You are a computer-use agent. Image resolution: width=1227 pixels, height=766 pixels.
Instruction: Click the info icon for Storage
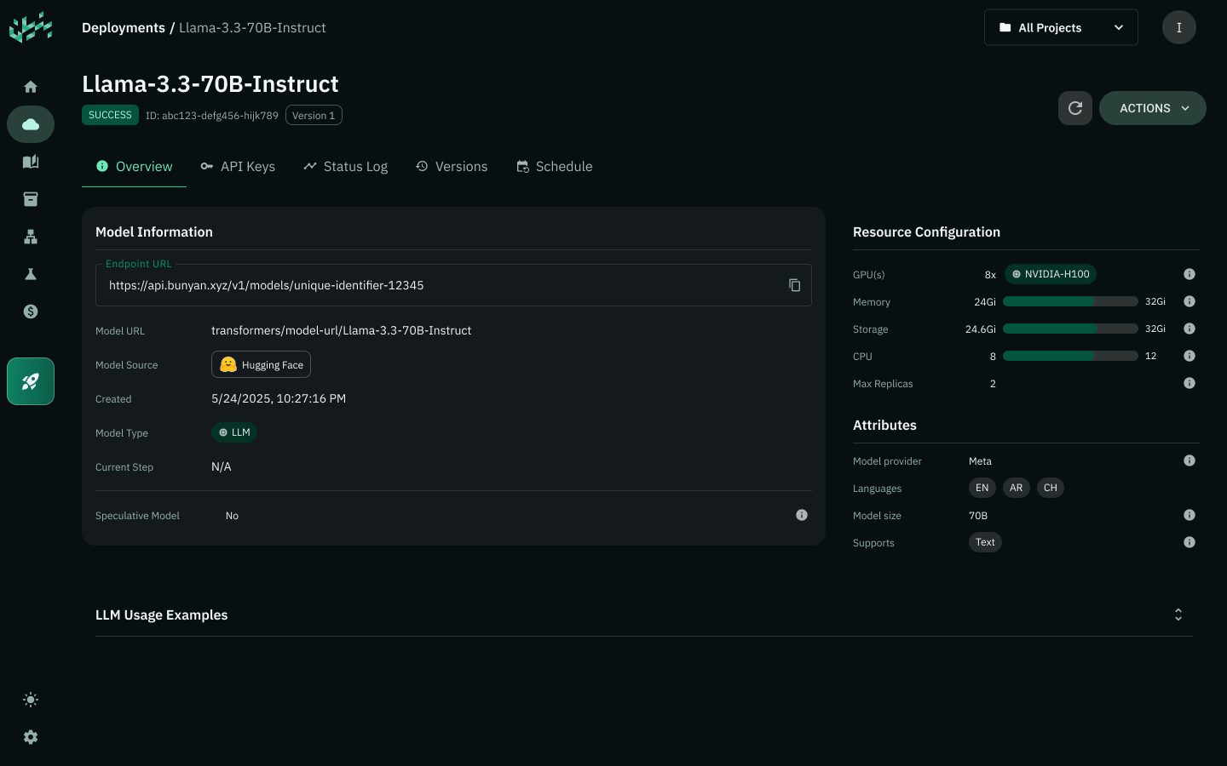point(1190,329)
